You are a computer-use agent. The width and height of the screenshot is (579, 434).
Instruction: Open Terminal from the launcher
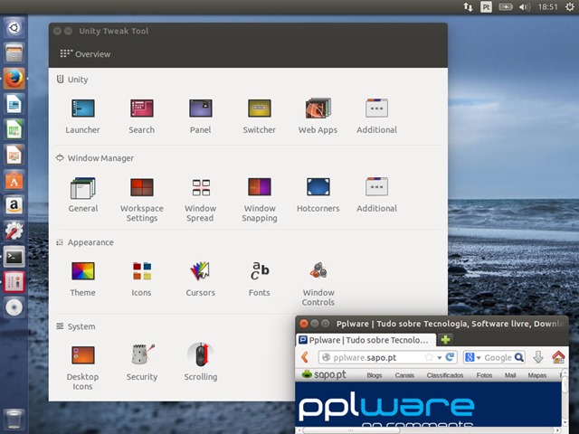tap(14, 257)
